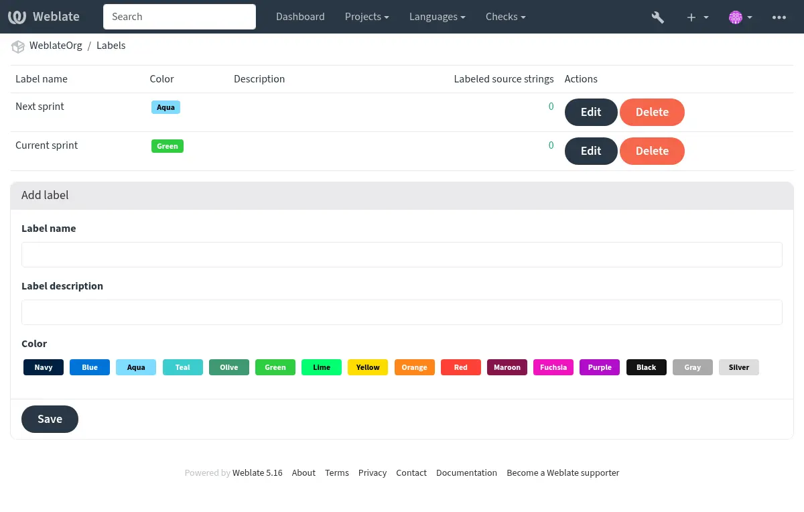Select the Lime color swatch

[x=322, y=367]
